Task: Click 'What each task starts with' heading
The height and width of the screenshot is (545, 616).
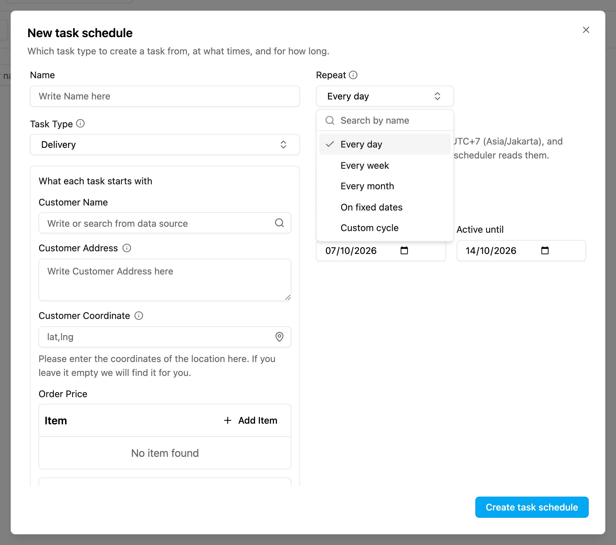Action: (x=96, y=181)
